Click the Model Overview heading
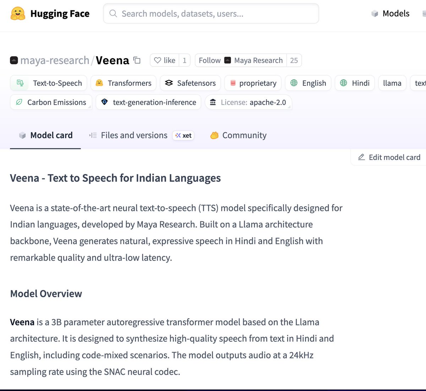426x391 pixels. (x=46, y=294)
